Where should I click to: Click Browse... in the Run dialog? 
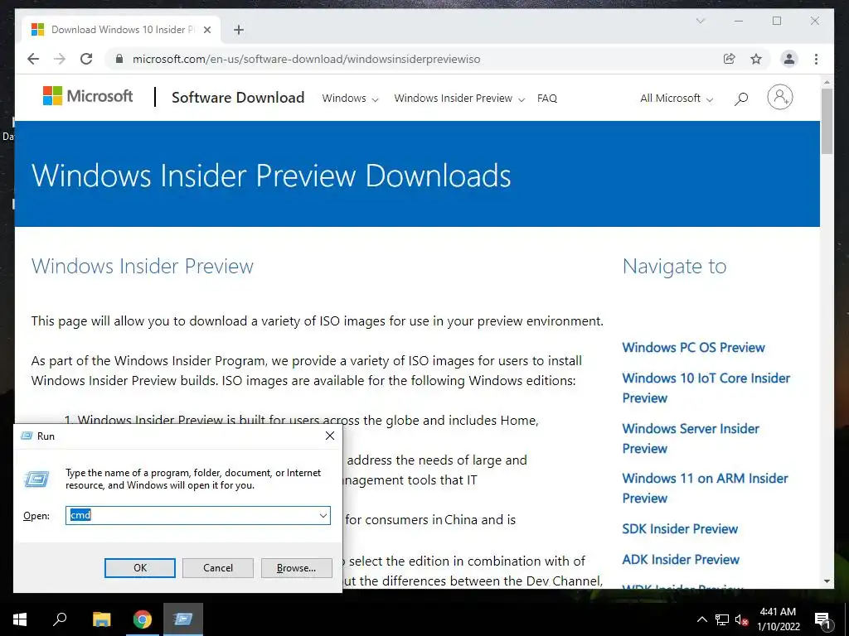296,568
